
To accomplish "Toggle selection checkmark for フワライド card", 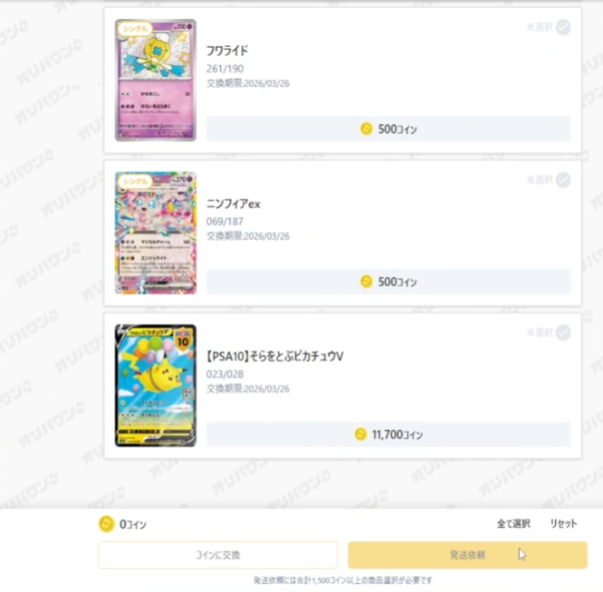I will click(563, 27).
